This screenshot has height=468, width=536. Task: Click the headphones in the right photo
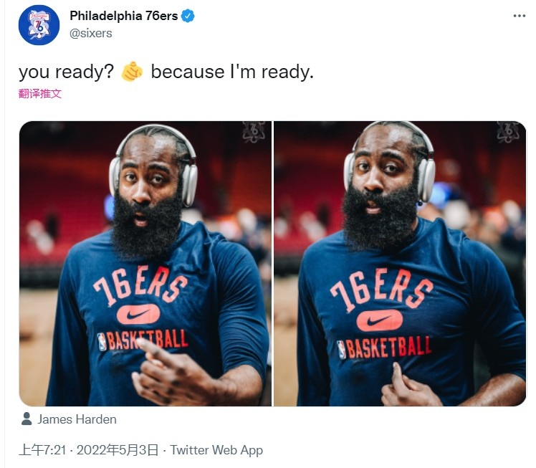coord(390,162)
